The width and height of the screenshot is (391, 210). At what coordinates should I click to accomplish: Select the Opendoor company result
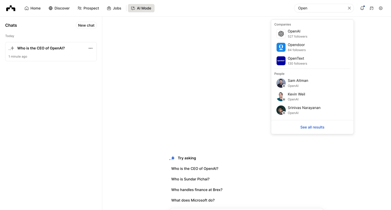tap(312, 47)
